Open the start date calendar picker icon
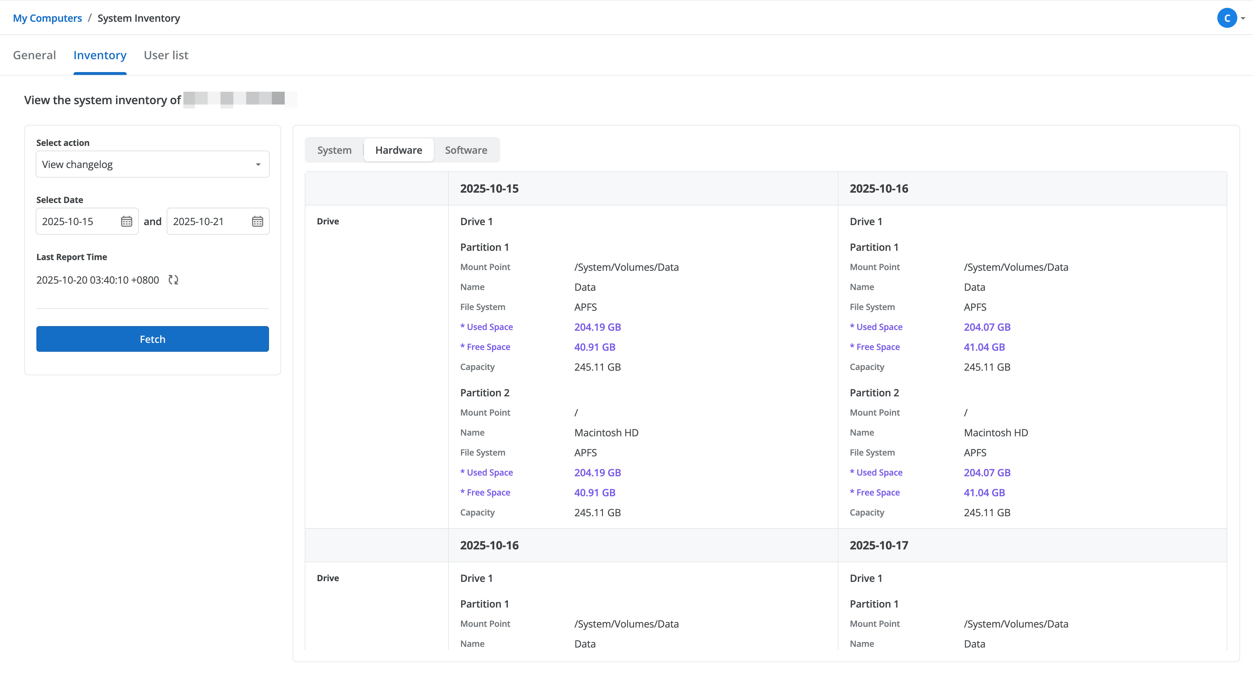Screen dimensions: 1253x675 pos(126,221)
